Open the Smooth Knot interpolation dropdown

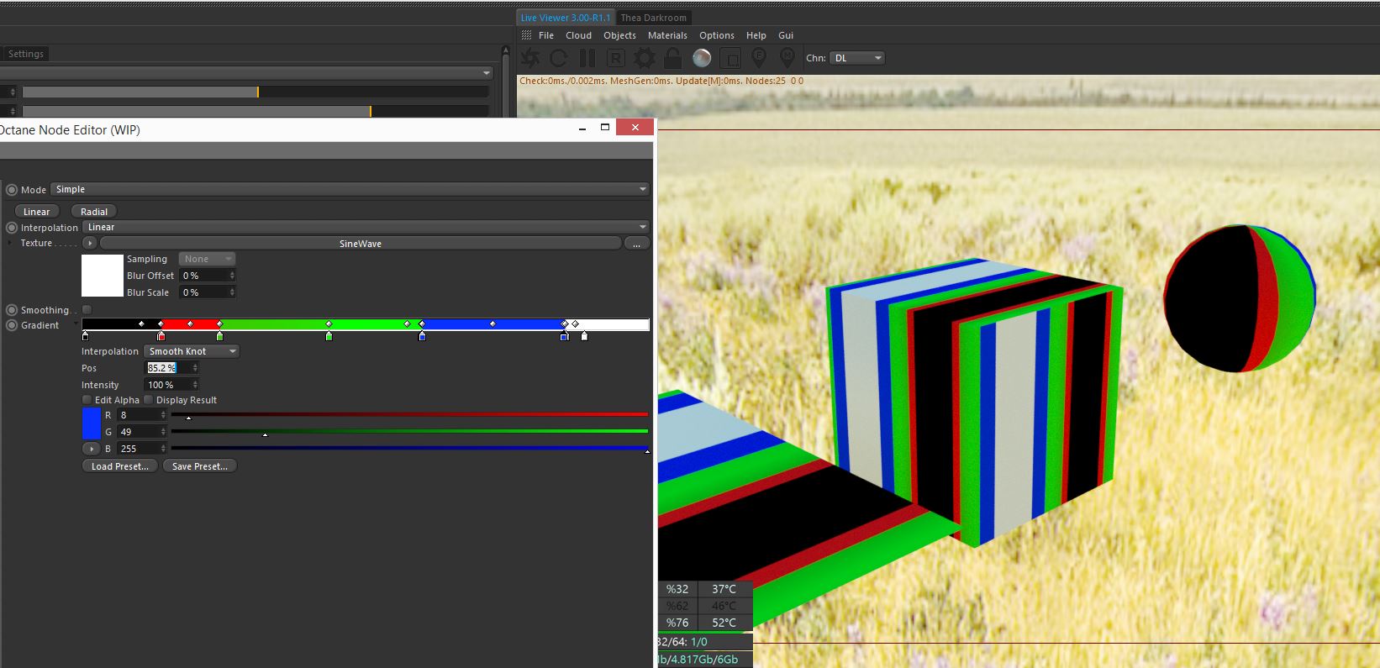(192, 351)
